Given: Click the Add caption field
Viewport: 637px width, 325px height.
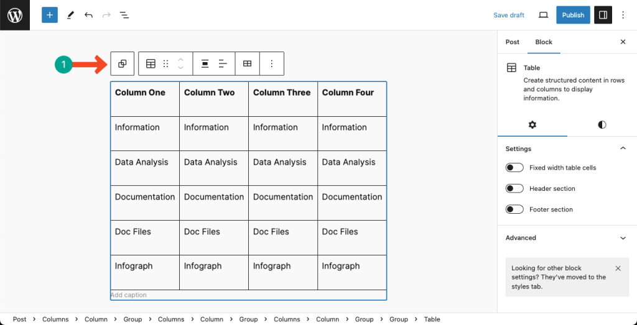Looking at the screenshot, I should (248, 295).
